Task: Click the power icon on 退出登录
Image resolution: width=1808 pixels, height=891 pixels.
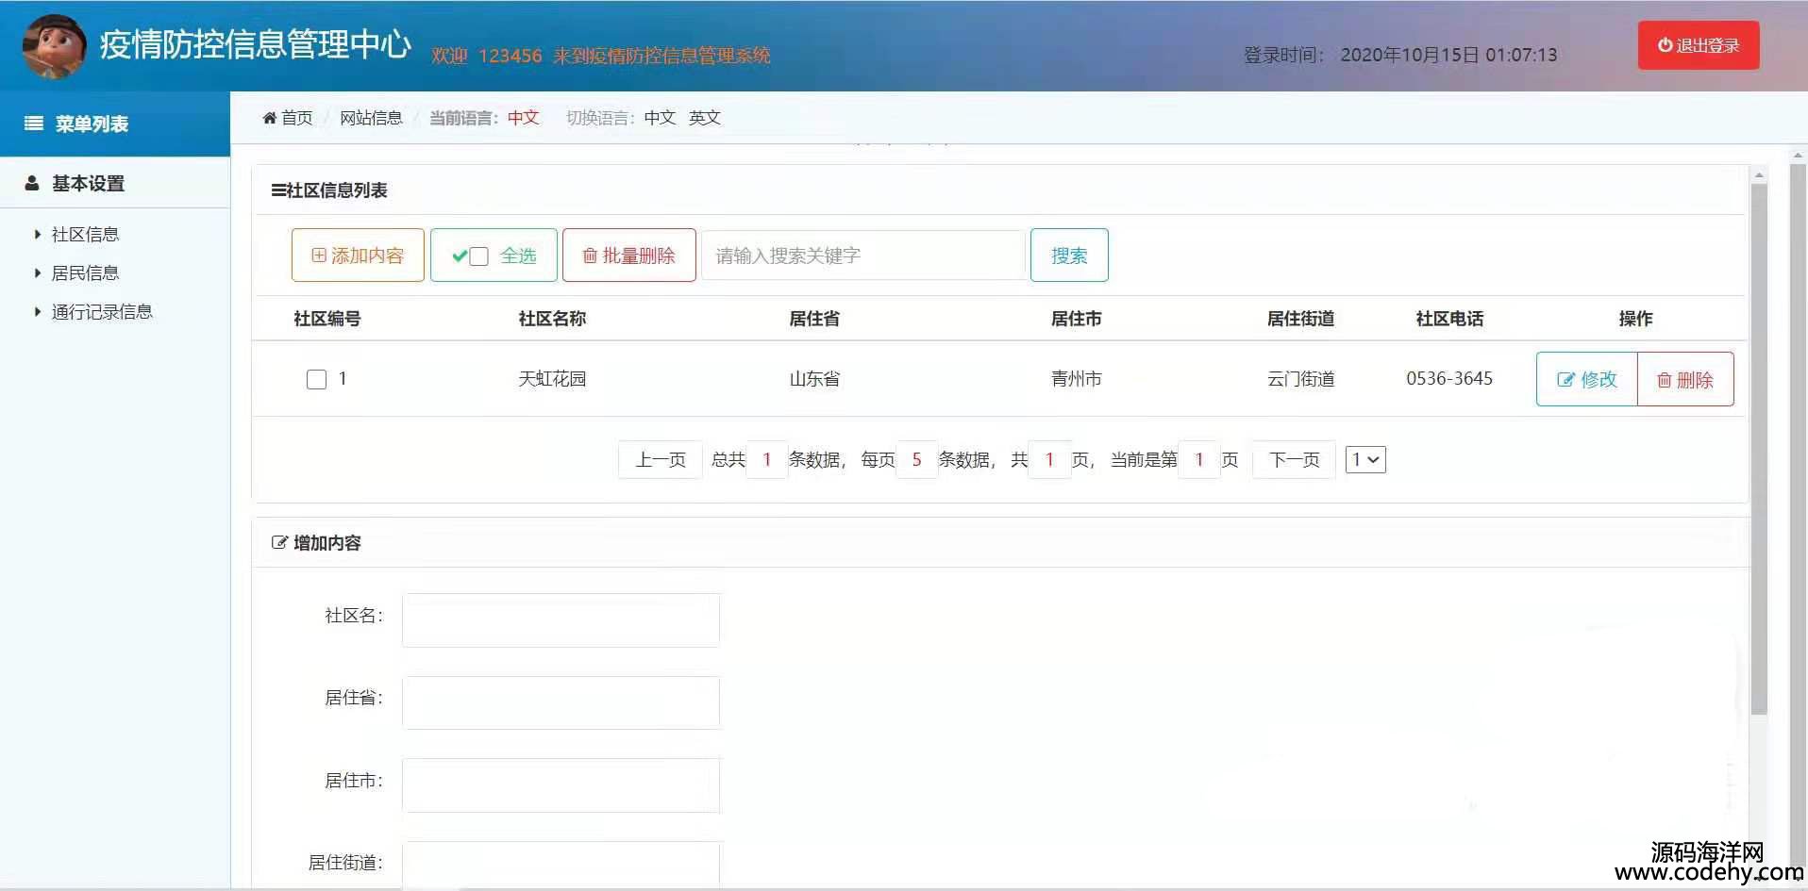Action: 1665,45
